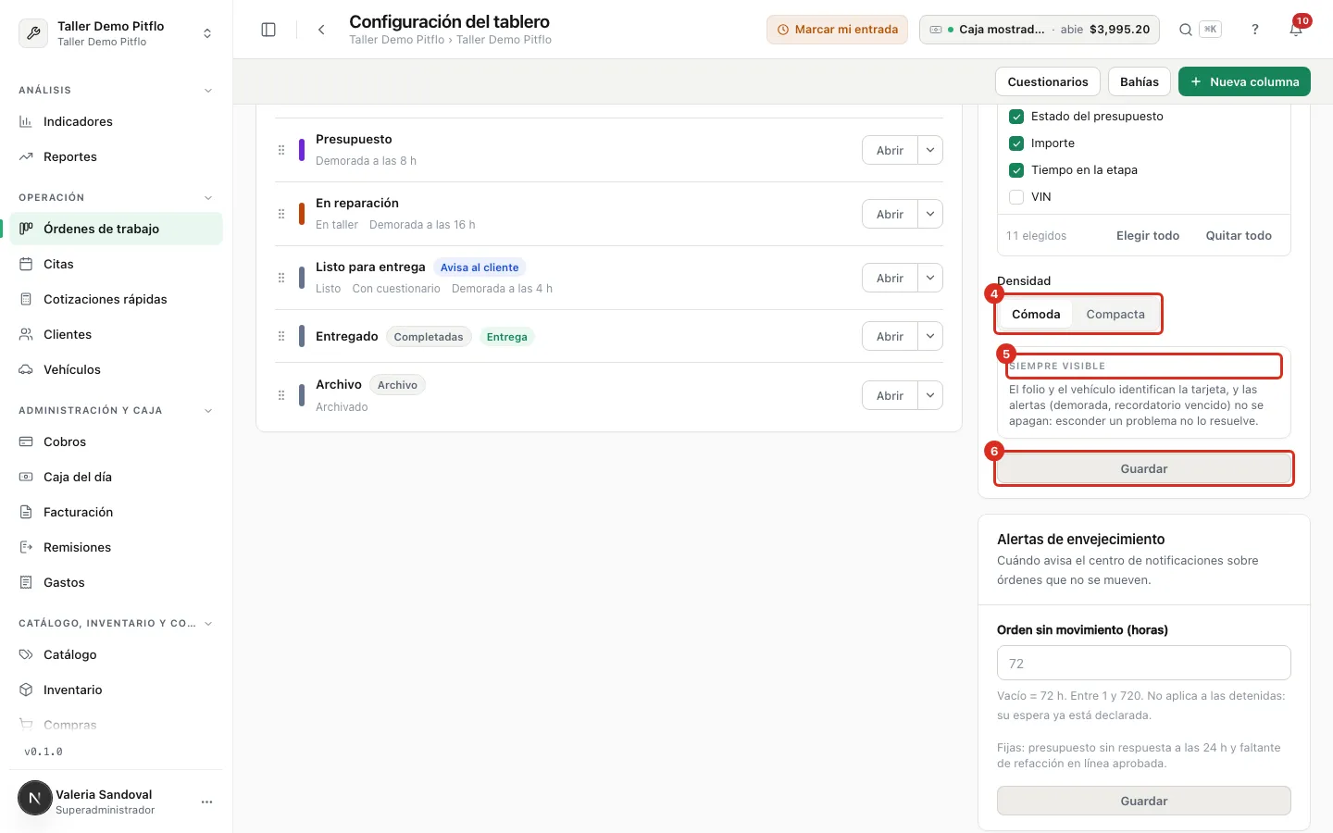Screen dimensions: 1333x833
Task: Toggle the sidebar panel icon
Action: [268, 30]
